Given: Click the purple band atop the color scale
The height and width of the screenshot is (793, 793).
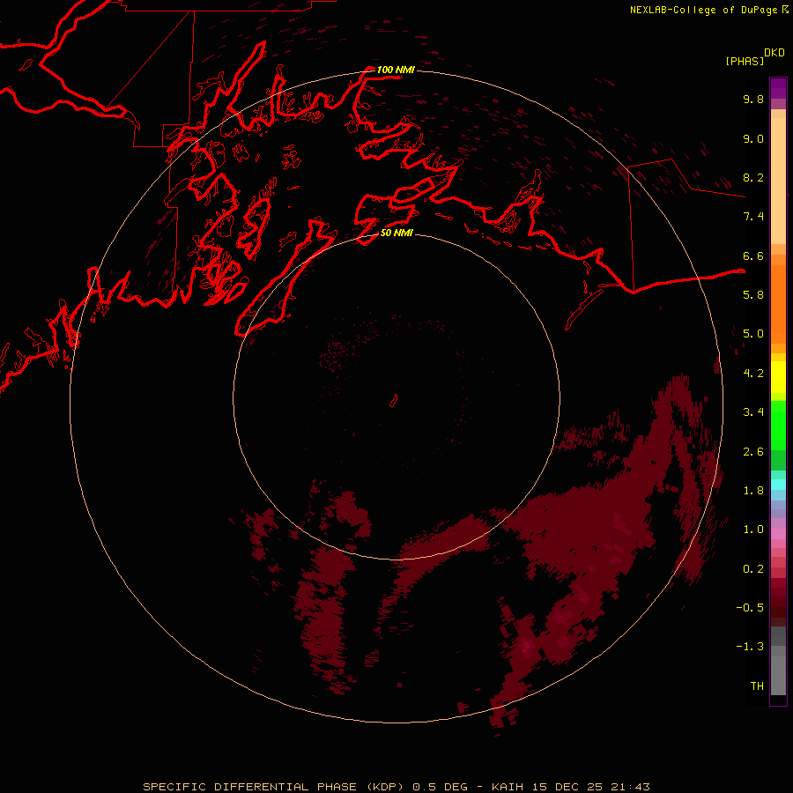Looking at the screenshot, I should coord(778,88).
